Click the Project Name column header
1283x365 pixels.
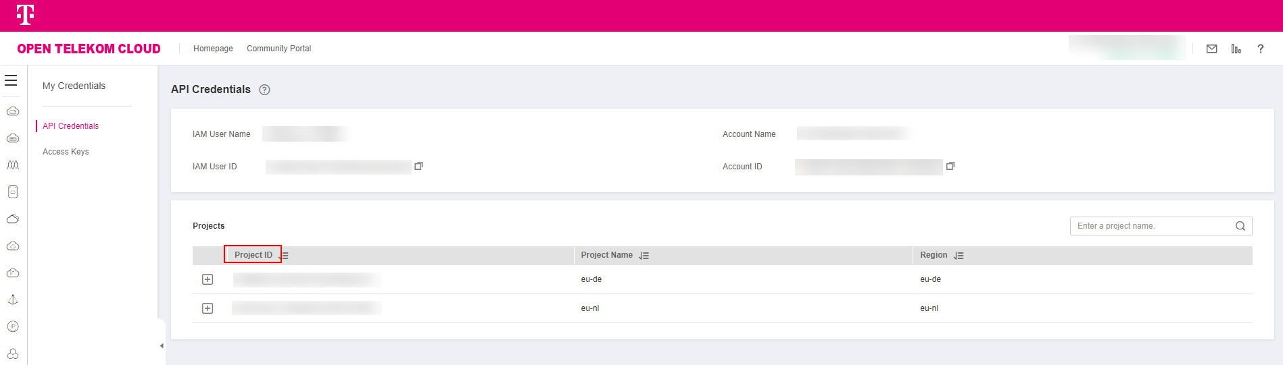tap(606, 255)
